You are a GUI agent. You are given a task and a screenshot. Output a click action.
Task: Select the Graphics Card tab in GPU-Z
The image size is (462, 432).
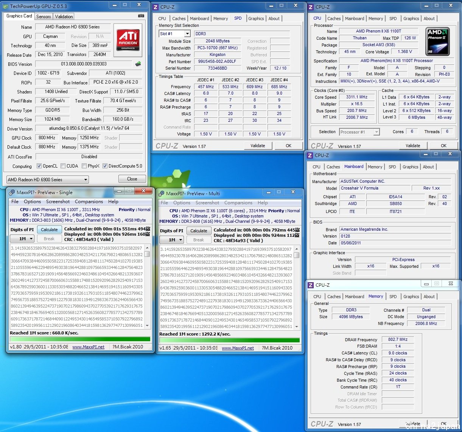pos(19,16)
